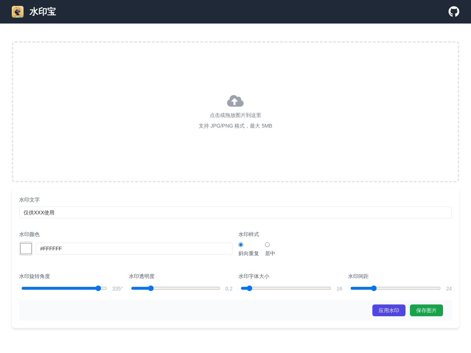The image size is (471, 353).
Task: Open the GitHub repository icon
Action: point(454,12)
